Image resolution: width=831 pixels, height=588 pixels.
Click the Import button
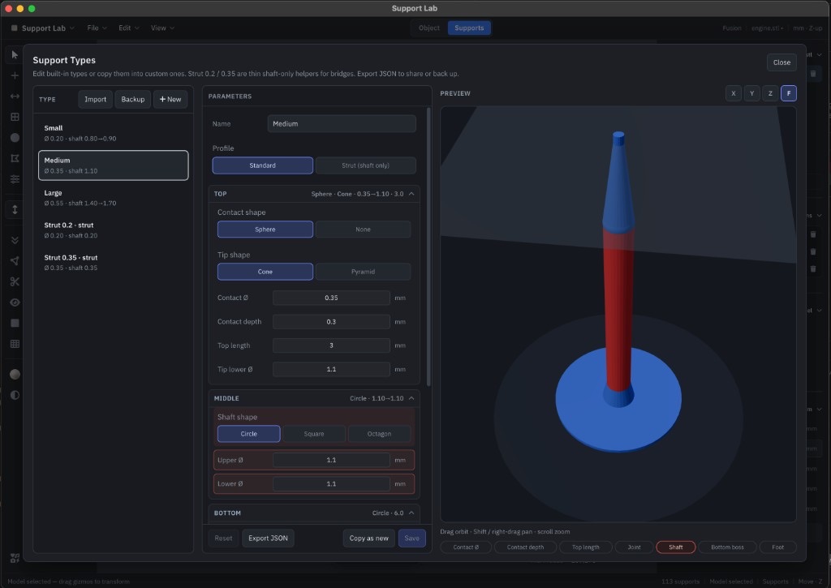coord(96,99)
